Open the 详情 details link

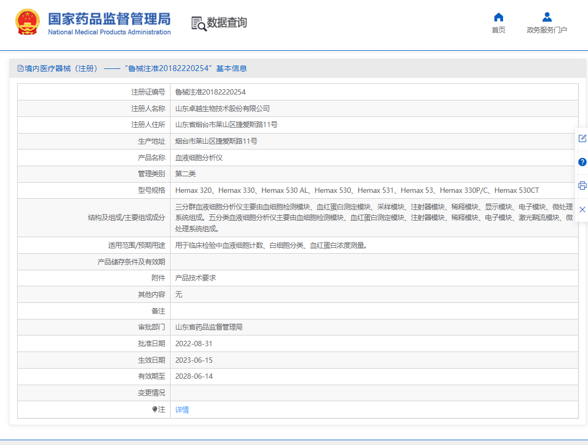tap(182, 410)
